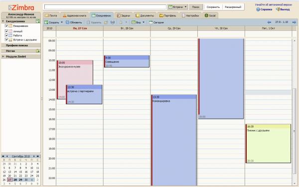Open the offline version info link
The image size is (299, 187).
273,4
